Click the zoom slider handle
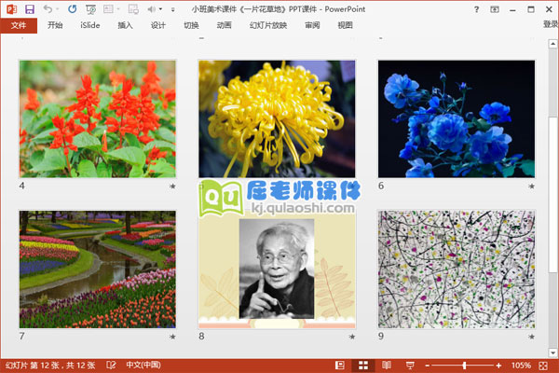The height and width of the screenshot is (373, 559). [464, 366]
